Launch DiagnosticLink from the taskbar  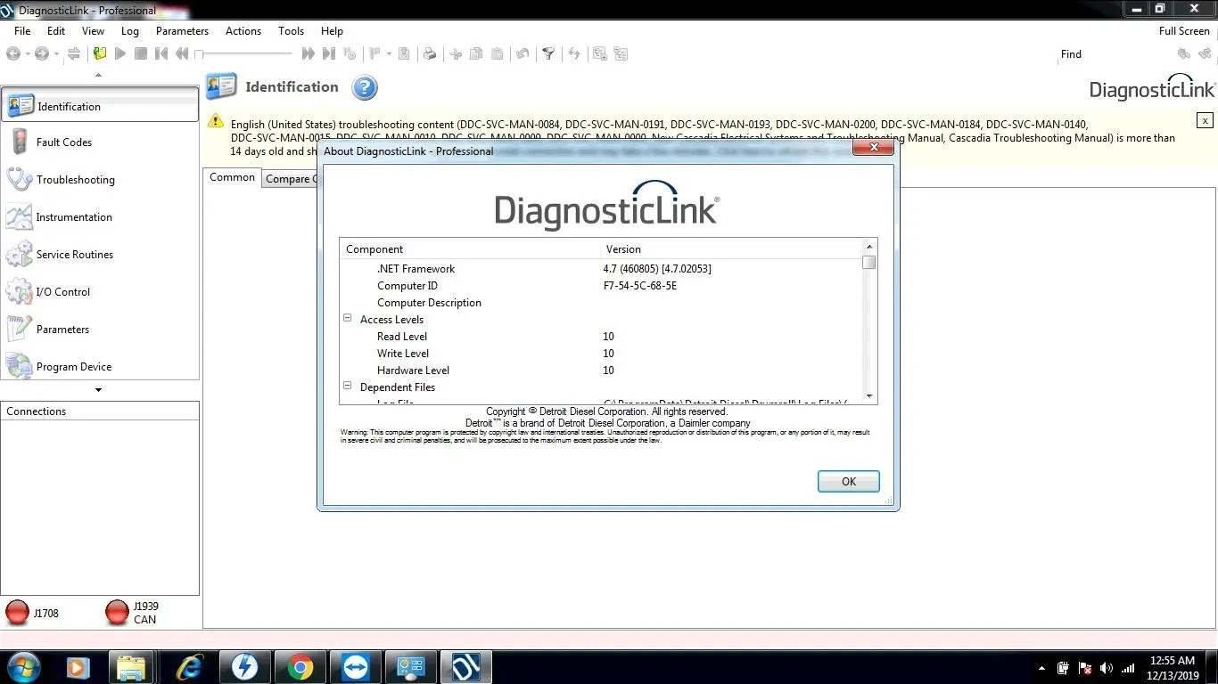(465, 666)
